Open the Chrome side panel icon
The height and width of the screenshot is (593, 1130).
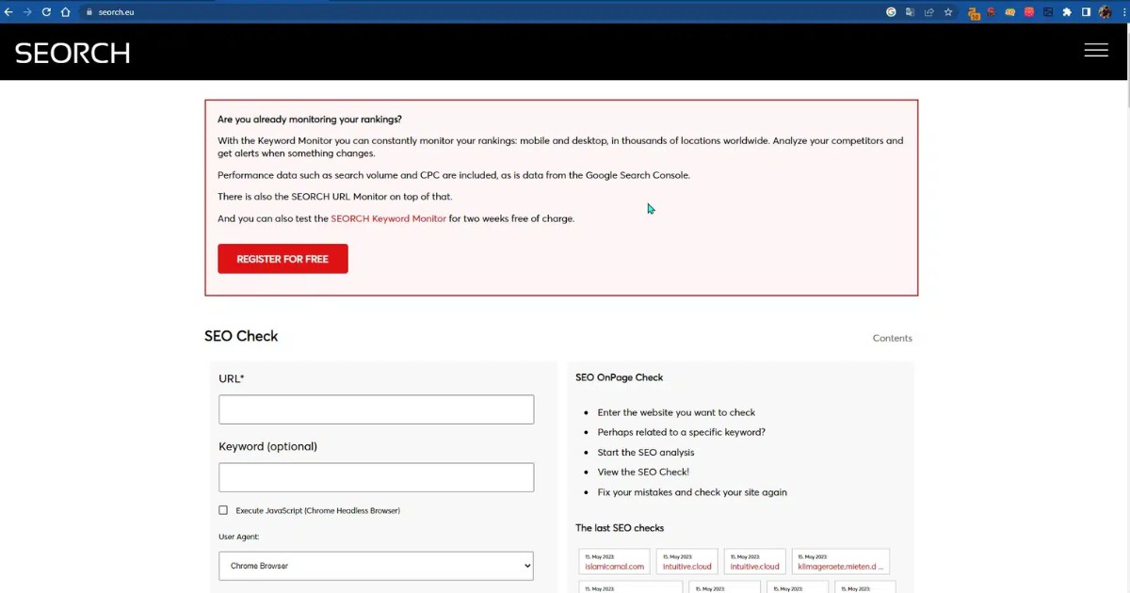point(1086,12)
